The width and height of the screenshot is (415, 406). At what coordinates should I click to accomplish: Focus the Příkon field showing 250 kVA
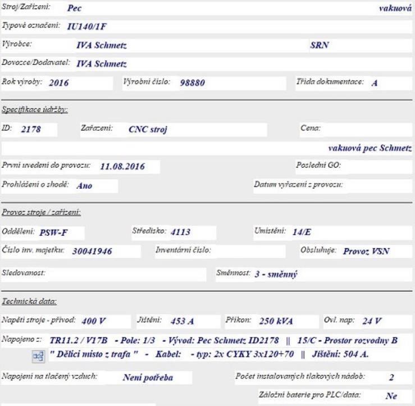pos(285,321)
